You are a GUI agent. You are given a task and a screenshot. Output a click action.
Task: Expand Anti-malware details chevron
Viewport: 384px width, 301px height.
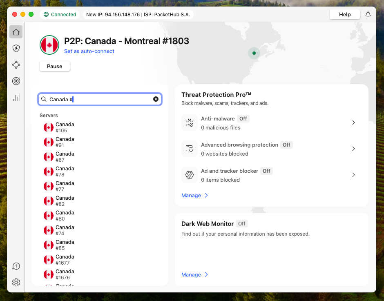(353, 123)
